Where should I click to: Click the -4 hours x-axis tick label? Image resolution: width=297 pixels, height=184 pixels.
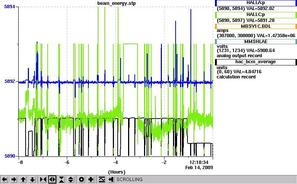tap(115, 162)
